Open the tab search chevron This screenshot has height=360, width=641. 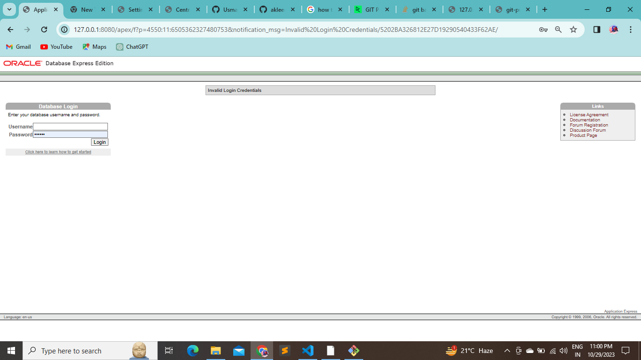pyautogui.click(x=9, y=9)
